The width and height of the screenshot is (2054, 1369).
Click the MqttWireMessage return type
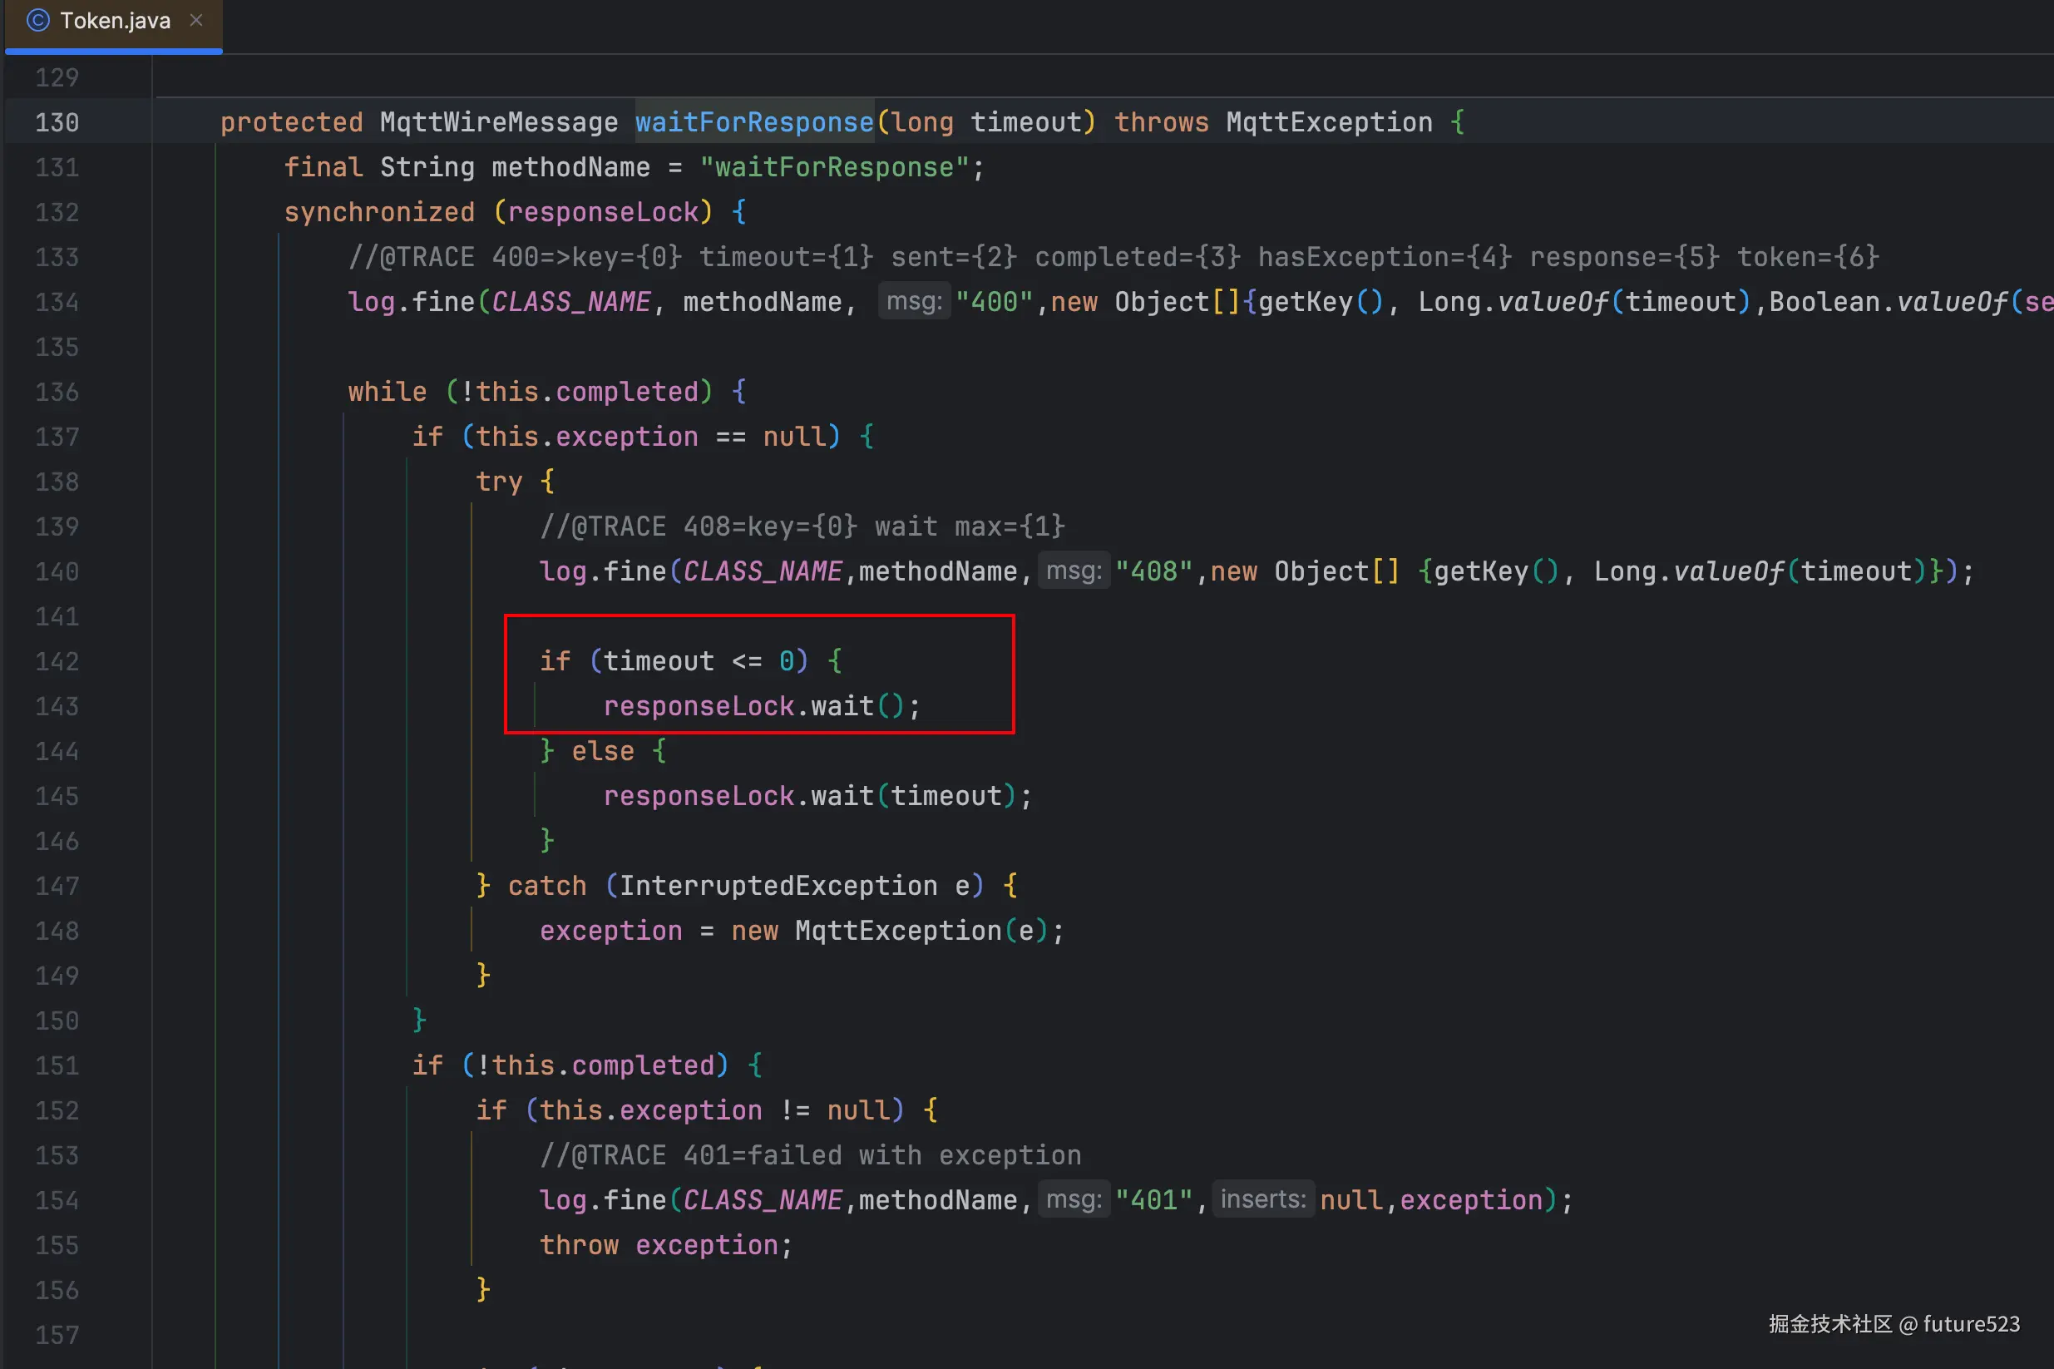point(498,122)
